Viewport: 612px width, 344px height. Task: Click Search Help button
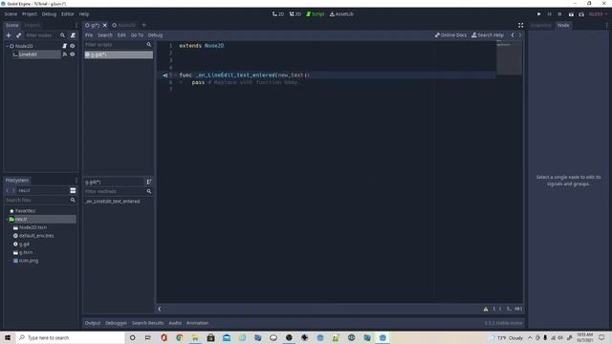pos(488,35)
